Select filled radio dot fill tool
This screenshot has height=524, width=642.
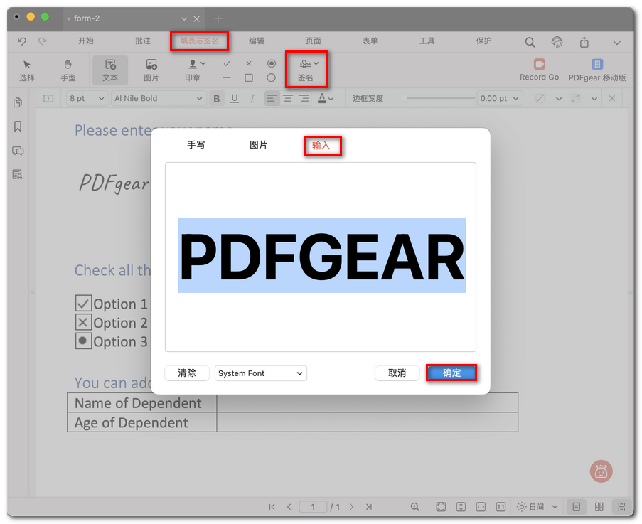(271, 63)
